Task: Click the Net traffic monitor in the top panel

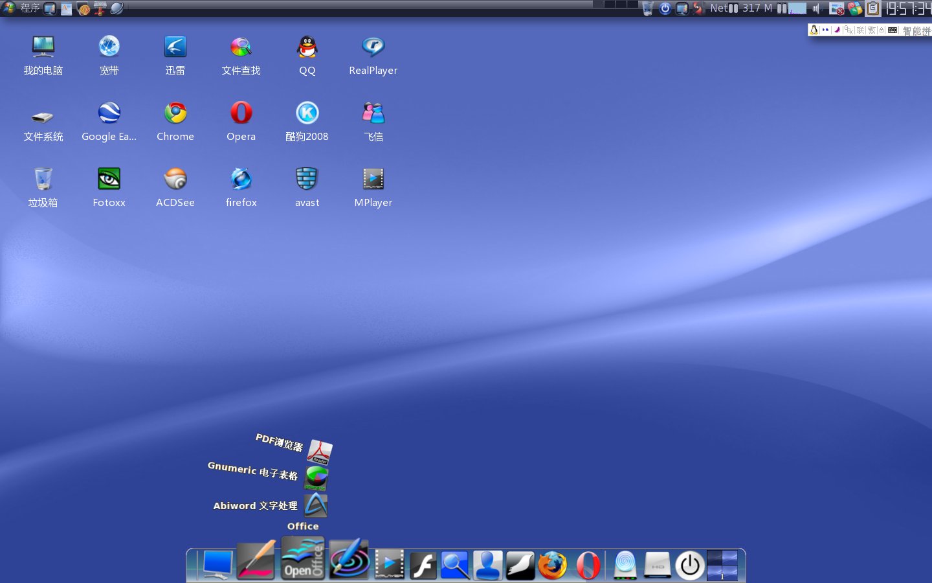Action: pos(724,8)
